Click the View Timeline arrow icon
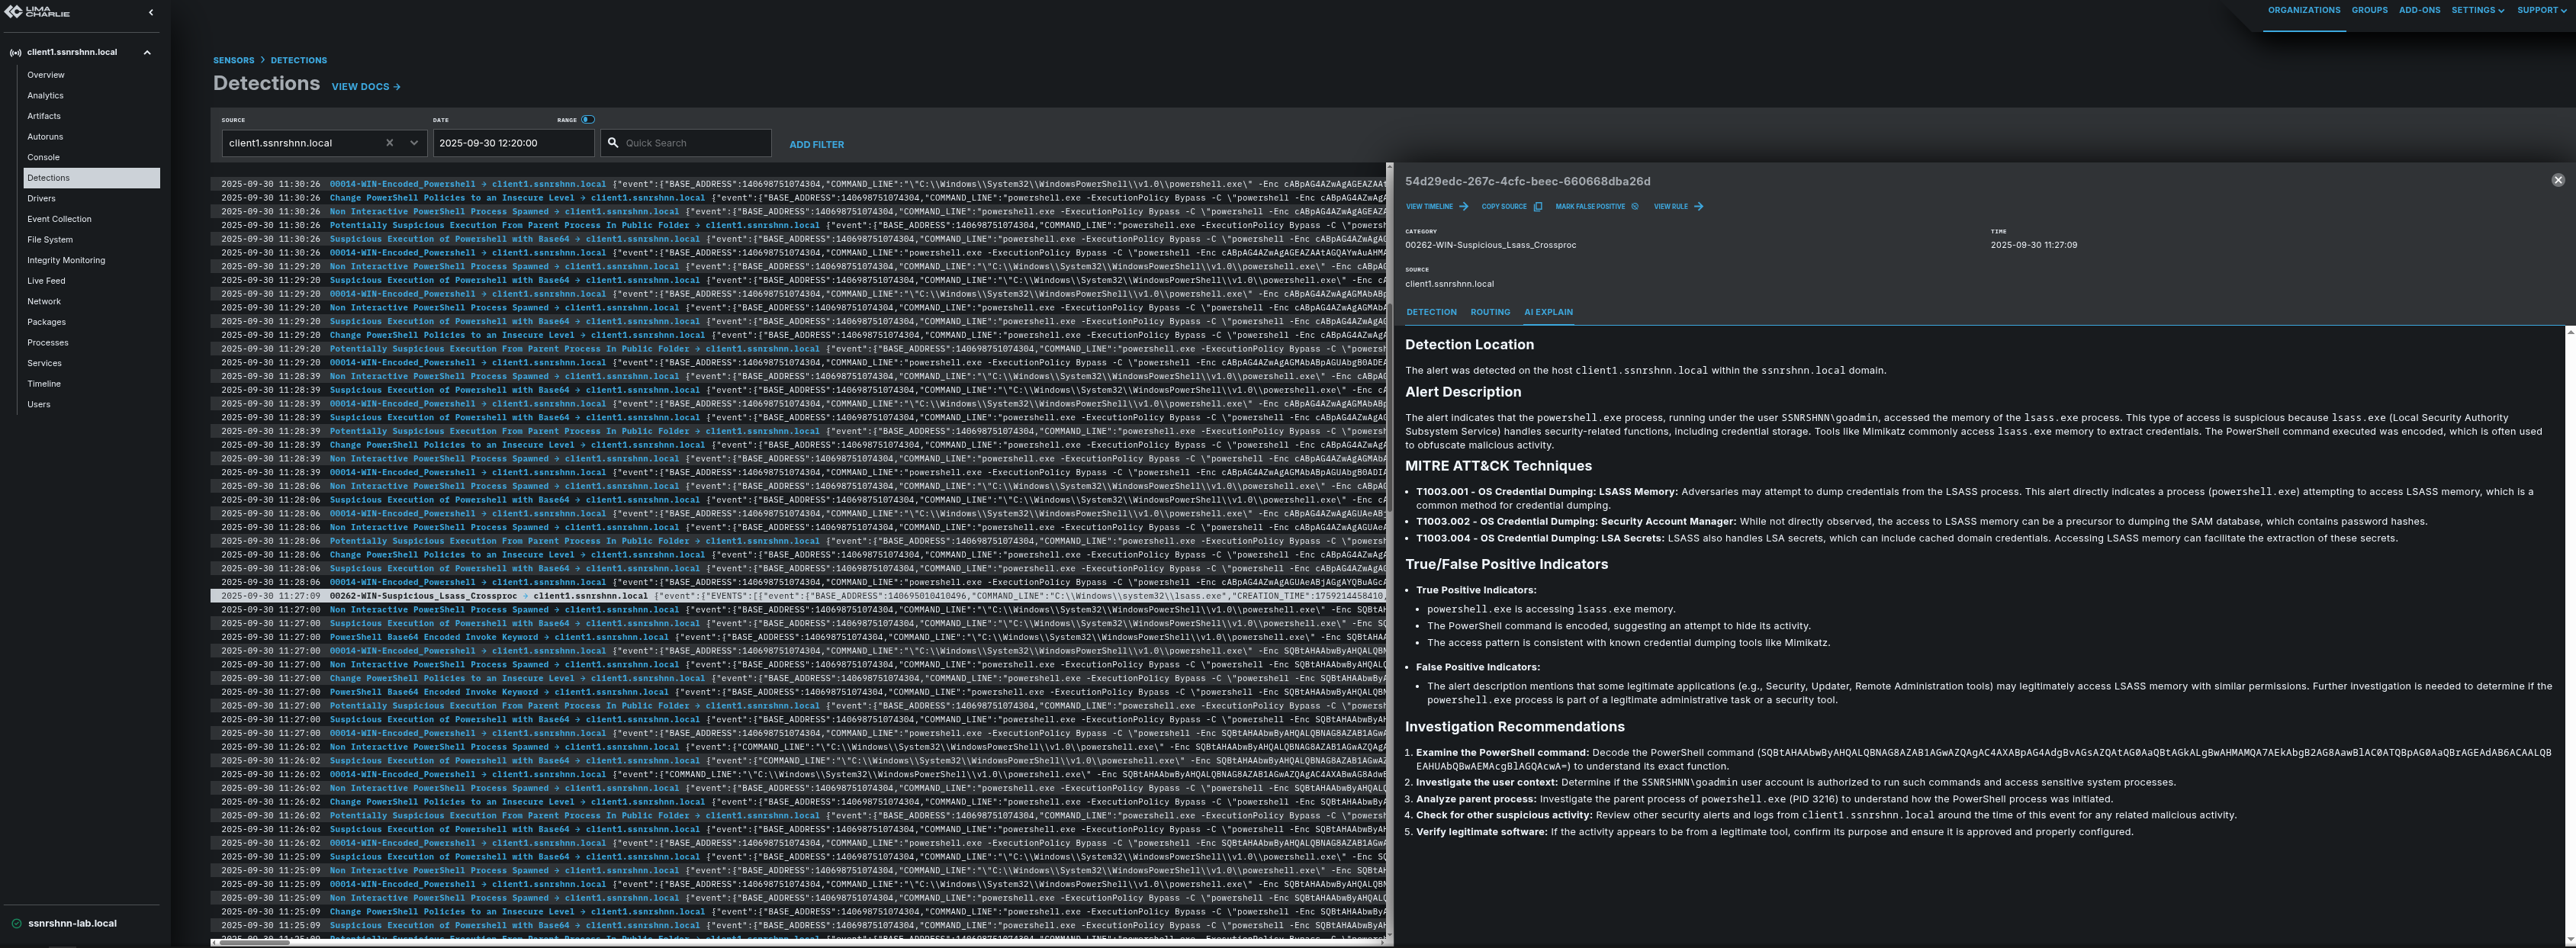Image resolution: width=2576 pixels, height=948 pixels. point(1464,207)
